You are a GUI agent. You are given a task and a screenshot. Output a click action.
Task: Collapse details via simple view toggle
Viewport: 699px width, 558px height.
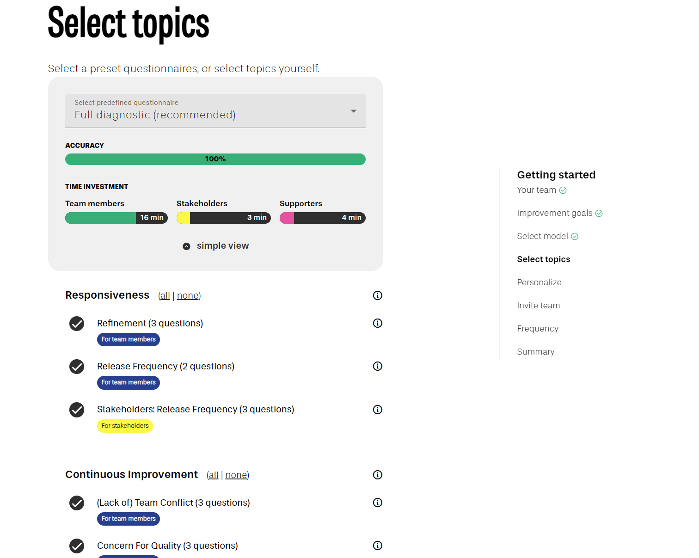(x=215, y=246)
